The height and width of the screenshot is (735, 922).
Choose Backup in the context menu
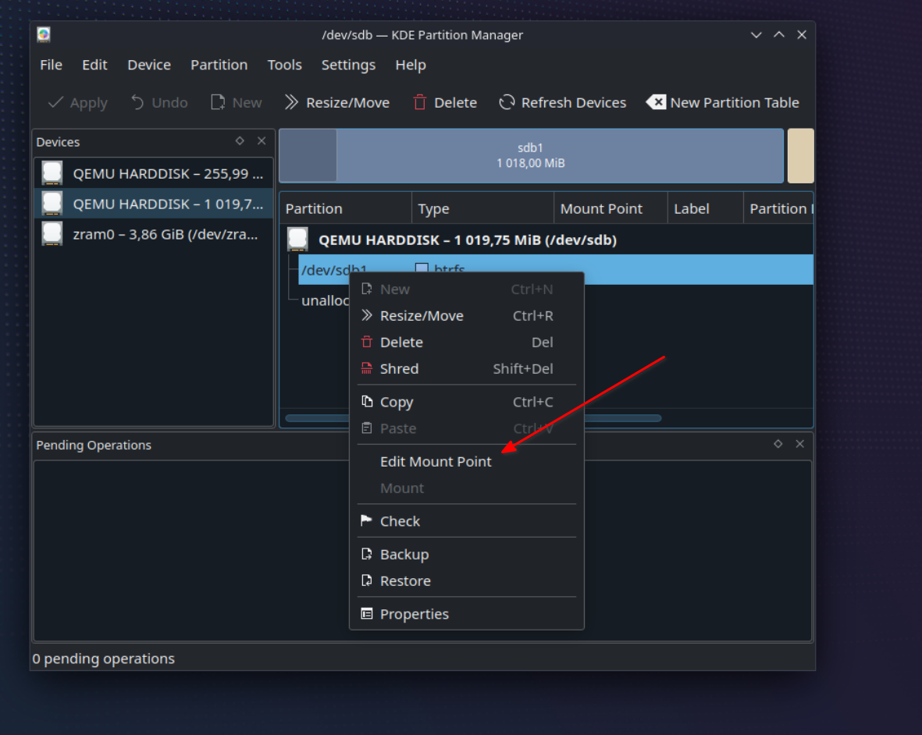(466, 554)
